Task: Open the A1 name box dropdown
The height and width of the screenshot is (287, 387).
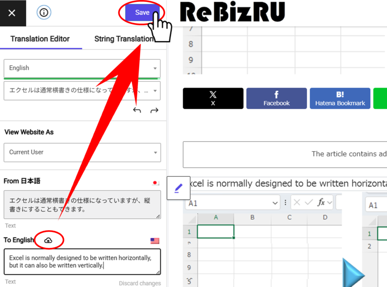Action: click(275, 203)
